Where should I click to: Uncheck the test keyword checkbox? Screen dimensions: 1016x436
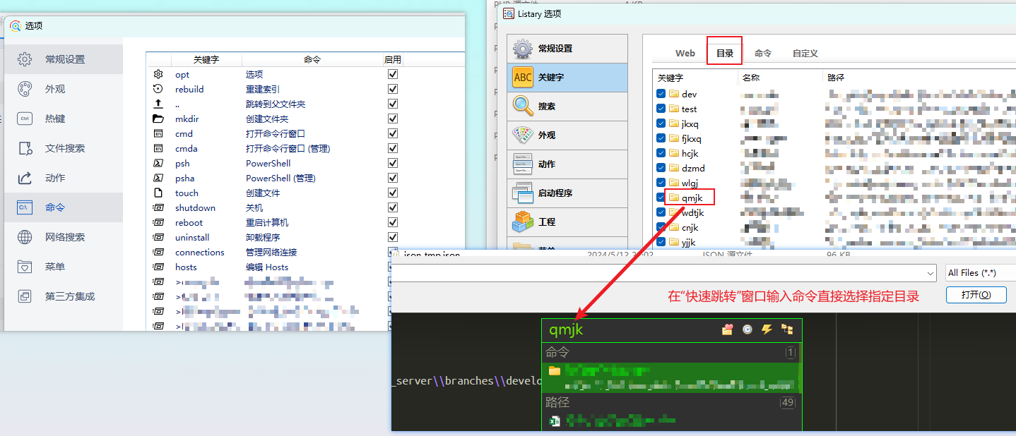pyautogui.click(x=661, y=109)
